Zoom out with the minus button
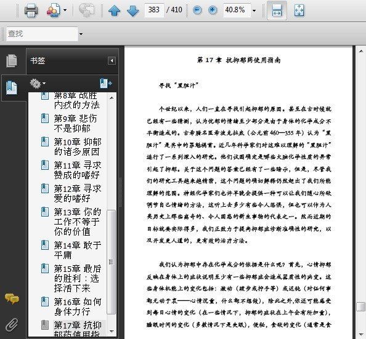The image size is (366, 339). [x=197, y=10]
